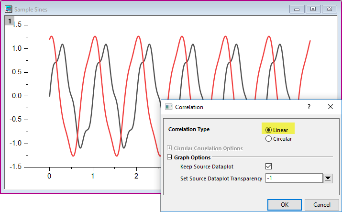Viewport: 342px width, 212px height.
Task: Click the Sample Sines title bar
Action: (143, 9)
